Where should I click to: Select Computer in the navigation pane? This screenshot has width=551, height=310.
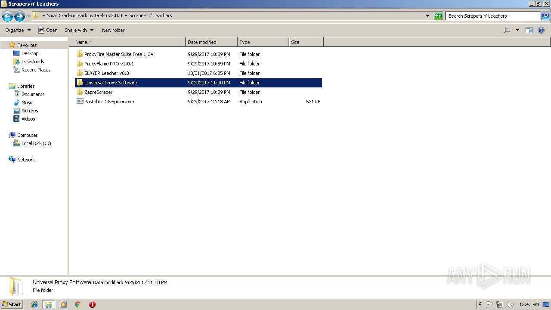tap(27, 135)
